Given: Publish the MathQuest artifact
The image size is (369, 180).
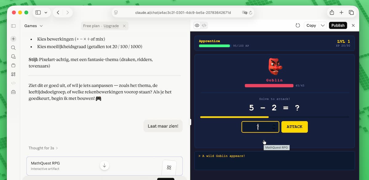Looking at the screenshot, I should (x=338, y=25).
